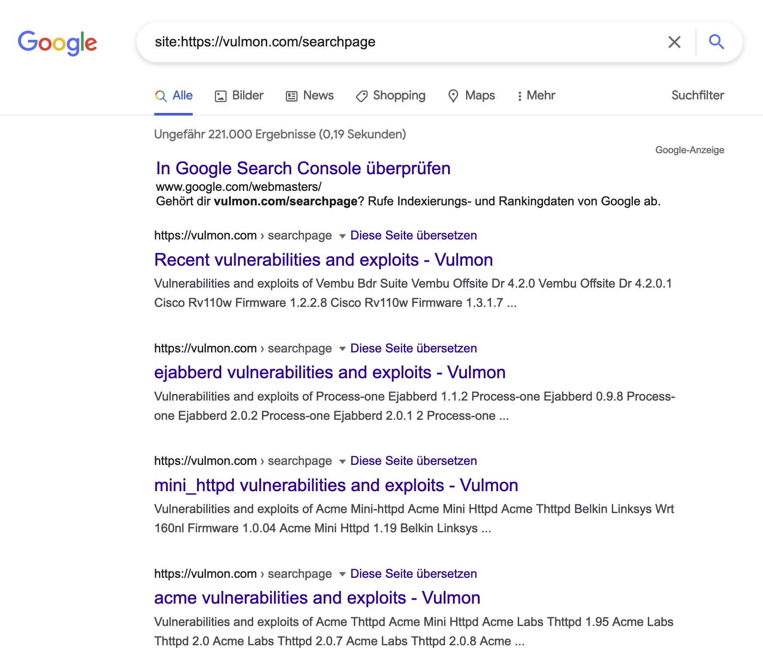Image resolution: width=763 pixels, height=654 pixels.
Task: Open 'mini_httpd vulnerabilities and exploits' result
Action: pyautogui.click(x=336, y=485)
